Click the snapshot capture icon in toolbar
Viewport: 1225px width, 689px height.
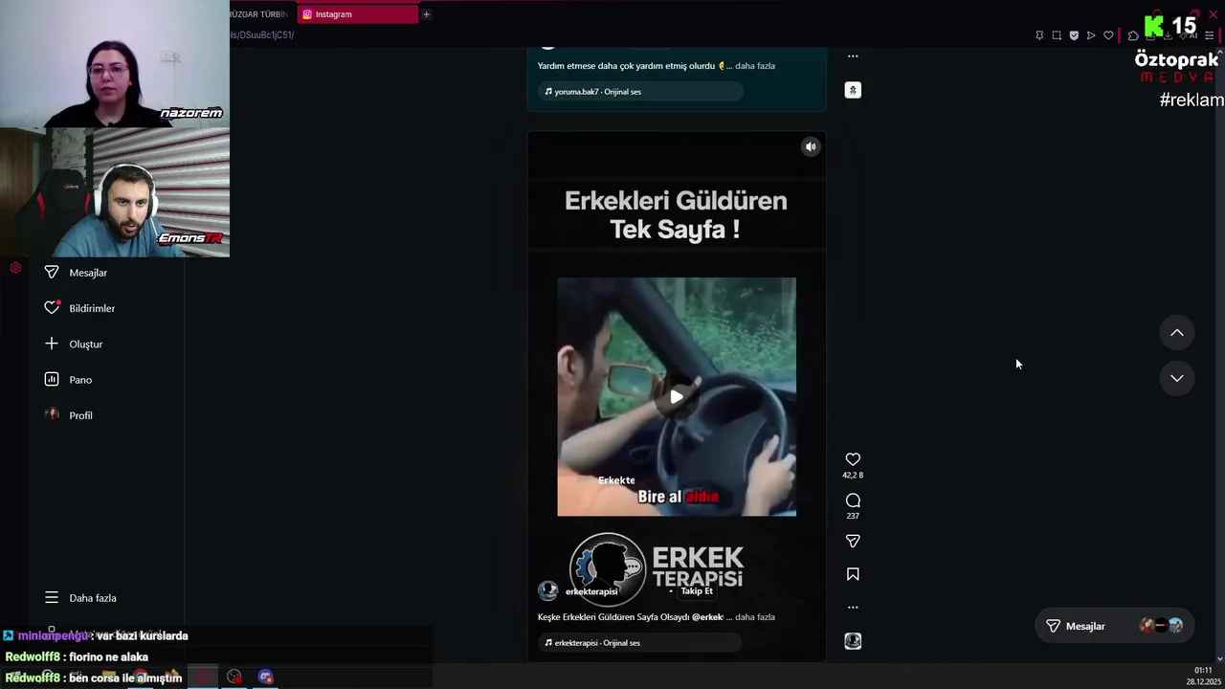coord(1057,35)
